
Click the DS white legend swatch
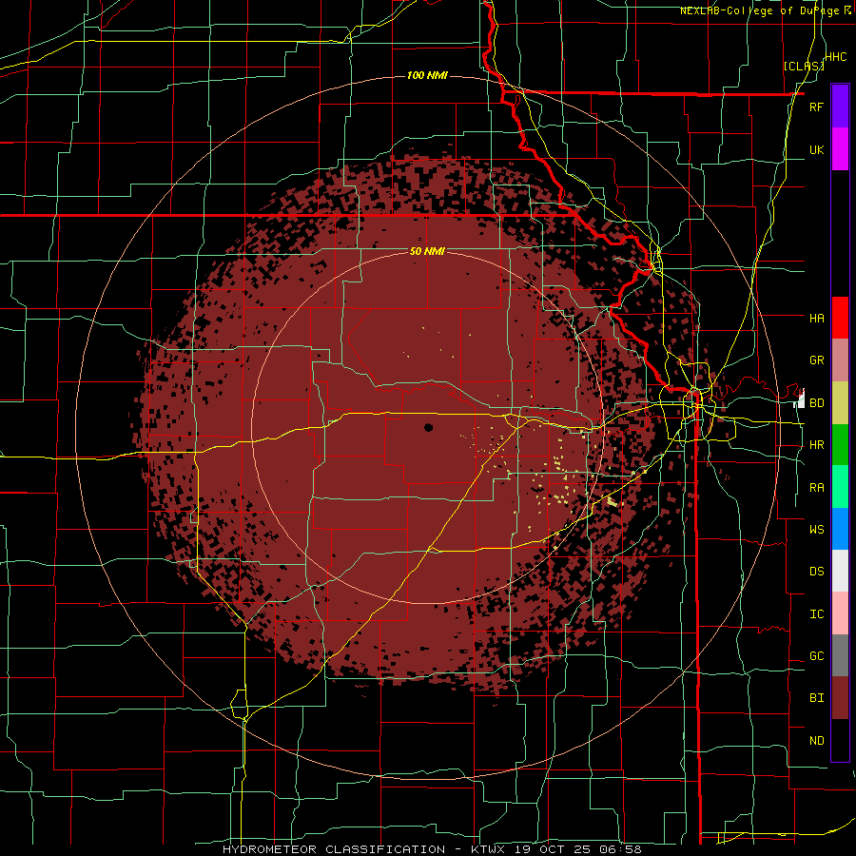point(840,571)
